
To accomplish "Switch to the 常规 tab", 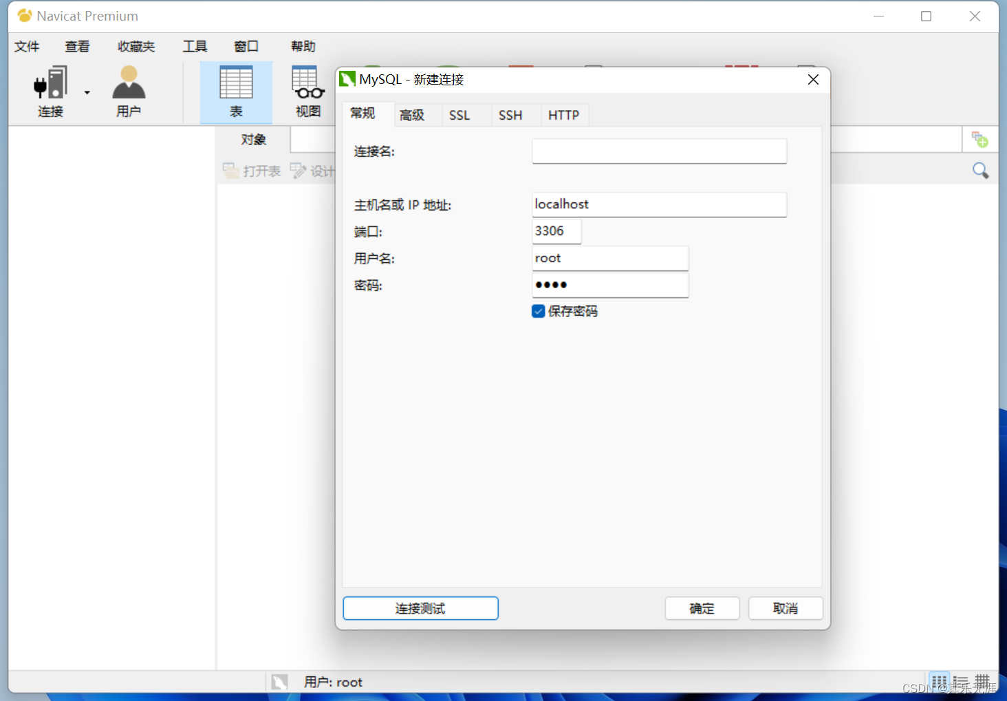I will click(363, 114).
